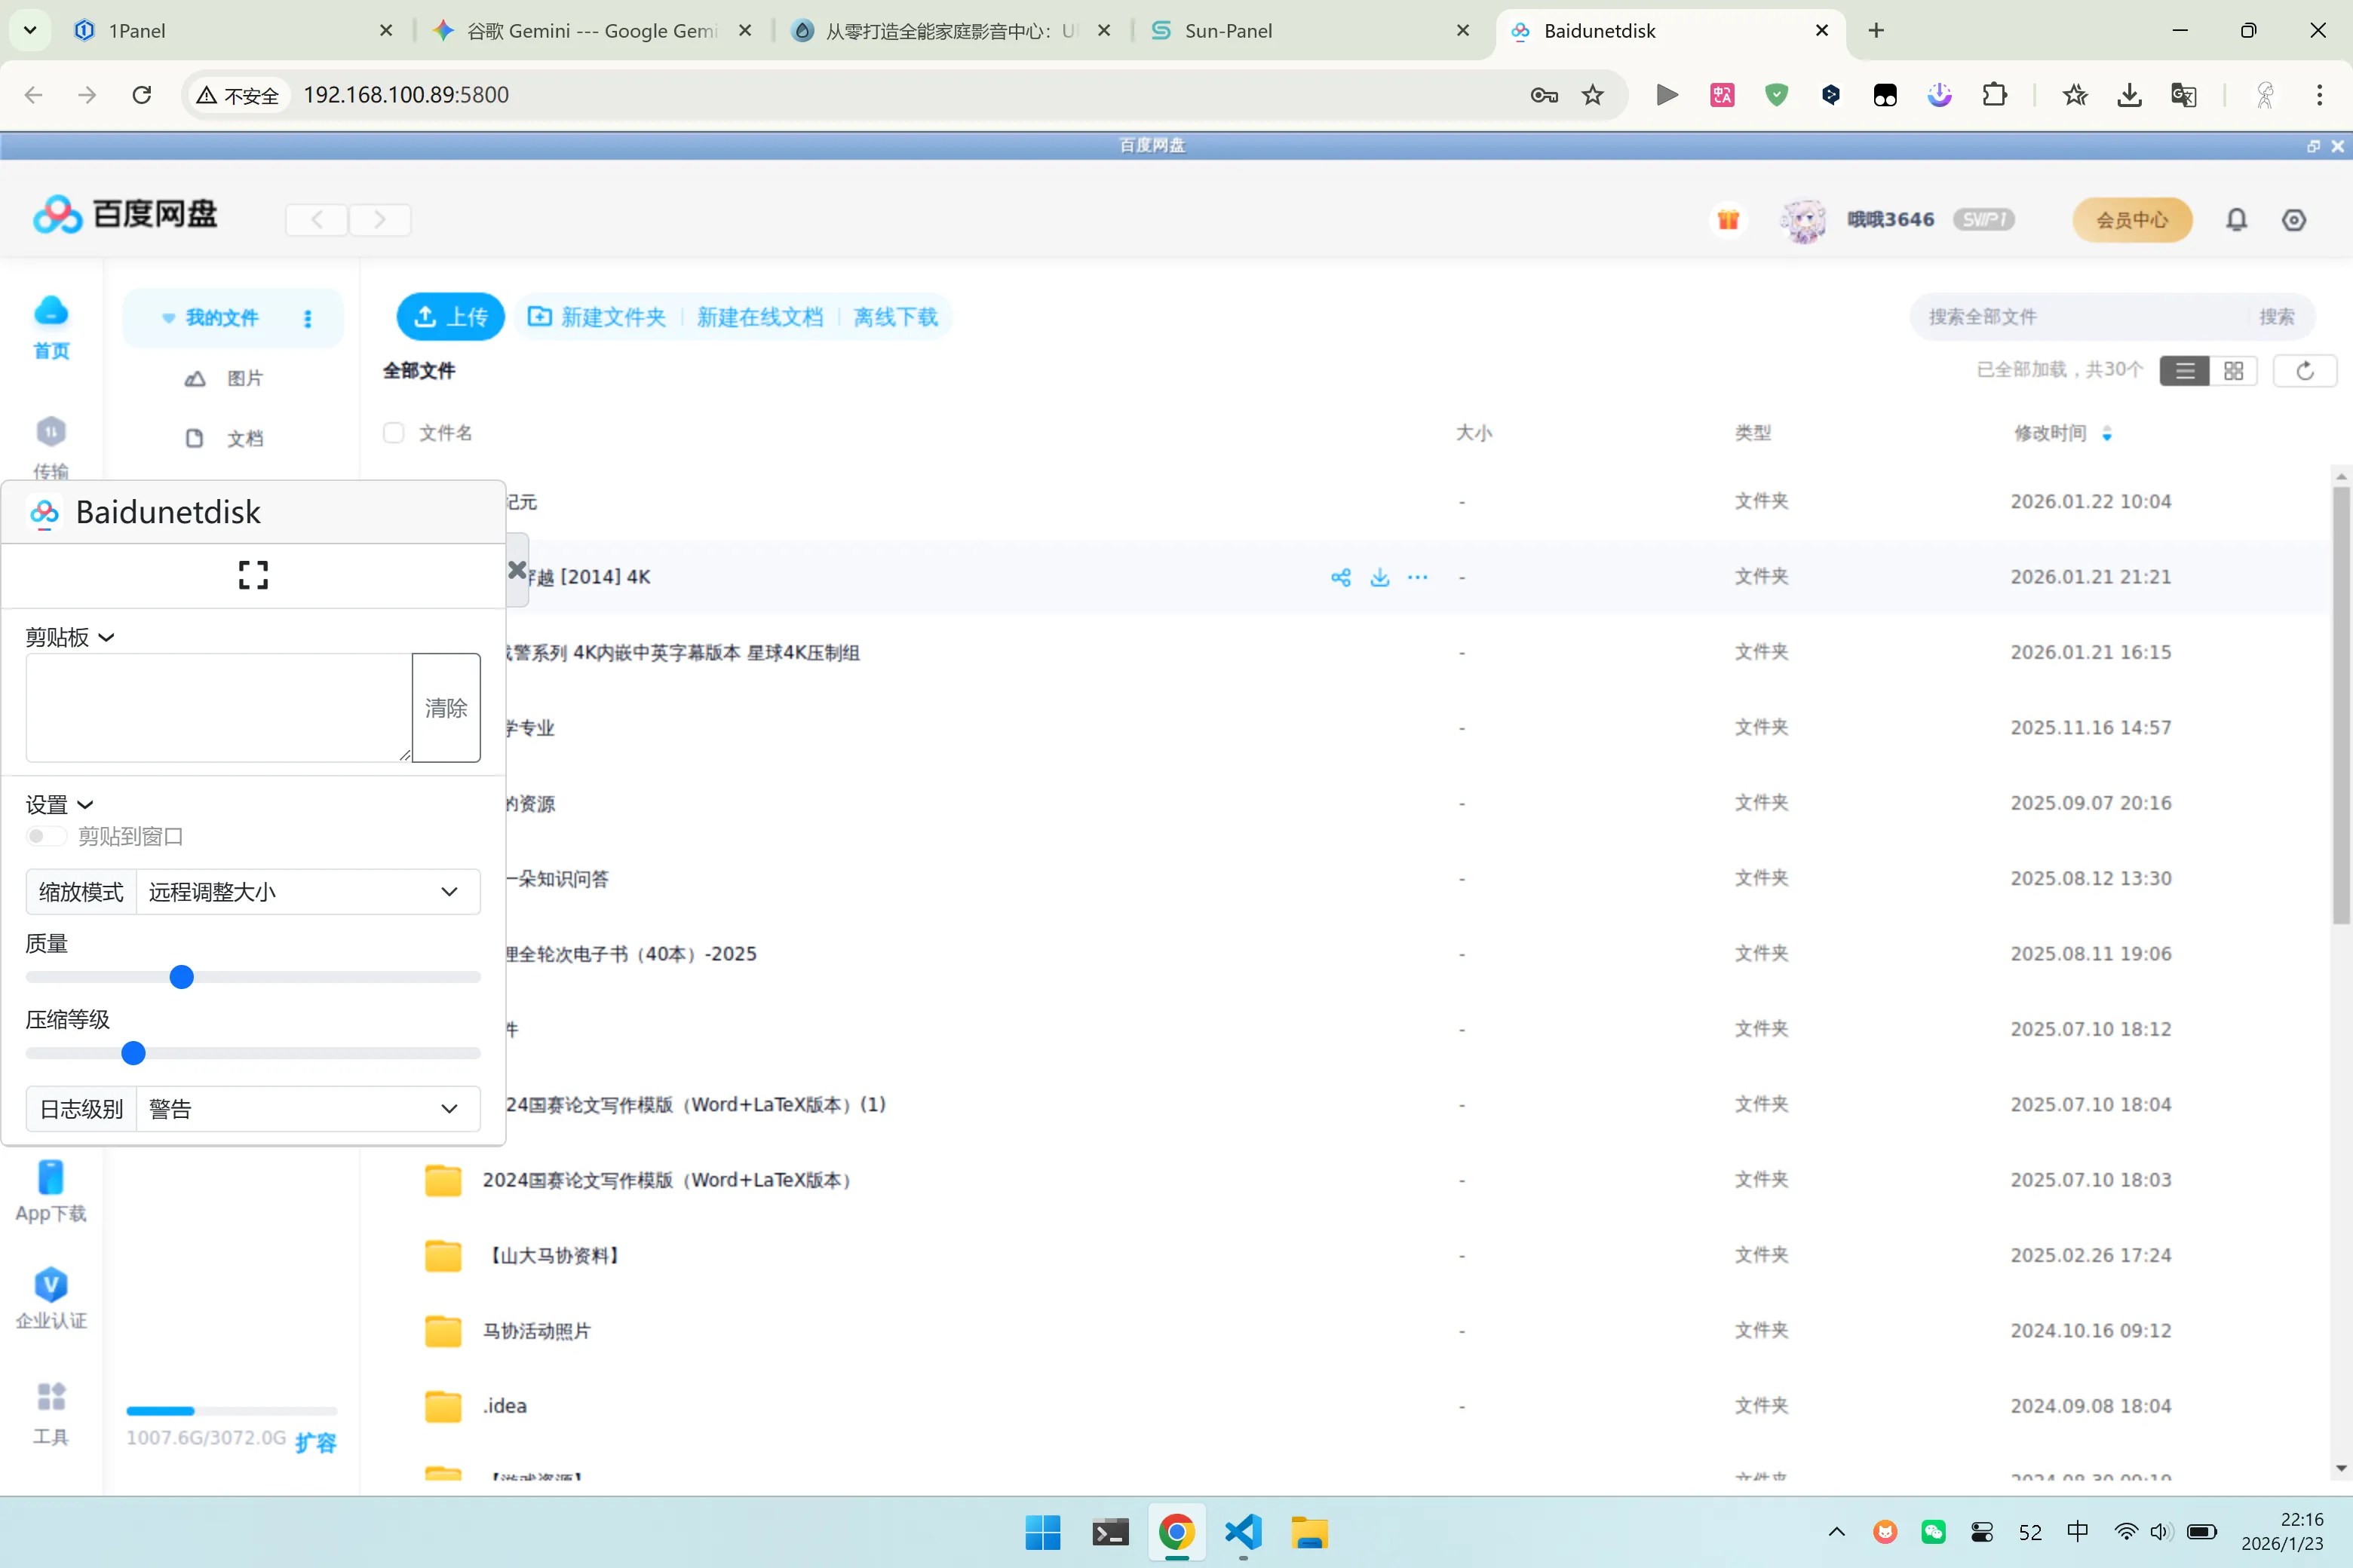This screenshot has width=2353, height=1568.
Task: Close the noVNC control panel with X handle
Action: 517,570
